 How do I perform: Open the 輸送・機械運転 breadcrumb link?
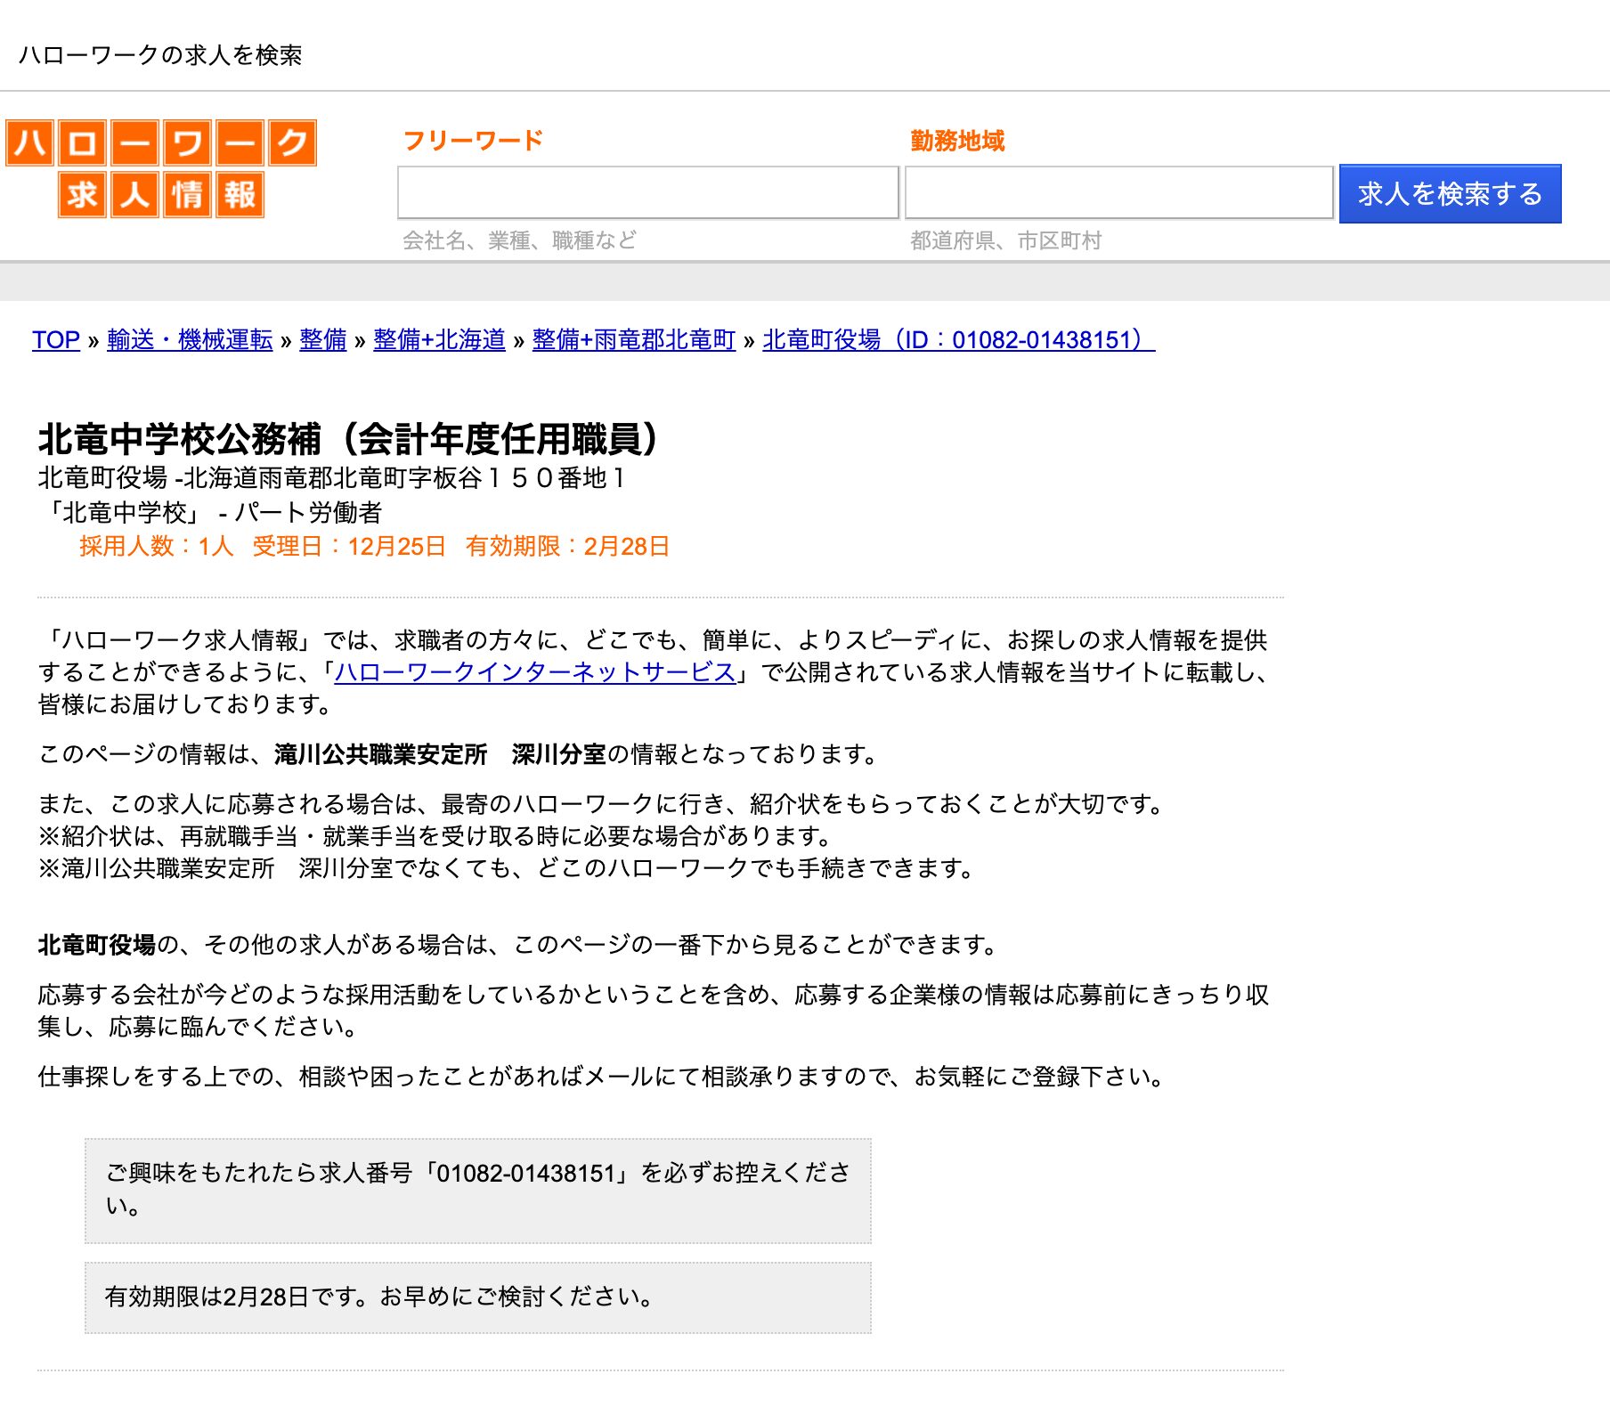pyautogui.click(x=190, y=339)
